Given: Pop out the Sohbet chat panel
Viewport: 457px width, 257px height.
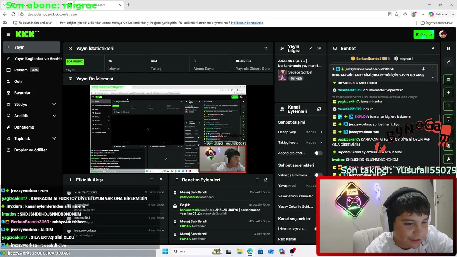Looking at the screenshot, I should 432,49.
